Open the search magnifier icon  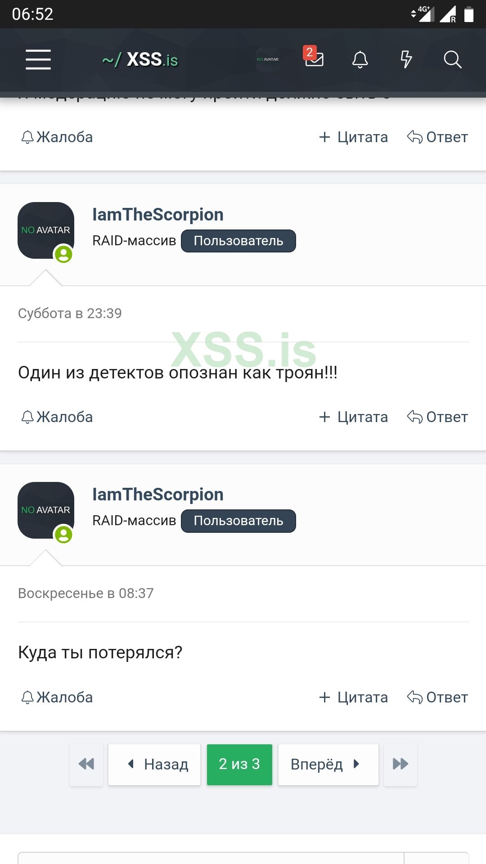pyautogui.click(x=452, y=59)
